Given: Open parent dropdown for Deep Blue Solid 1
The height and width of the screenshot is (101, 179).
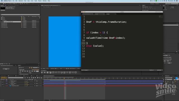Looking at the screenshot, I should [x=39, y=86].
